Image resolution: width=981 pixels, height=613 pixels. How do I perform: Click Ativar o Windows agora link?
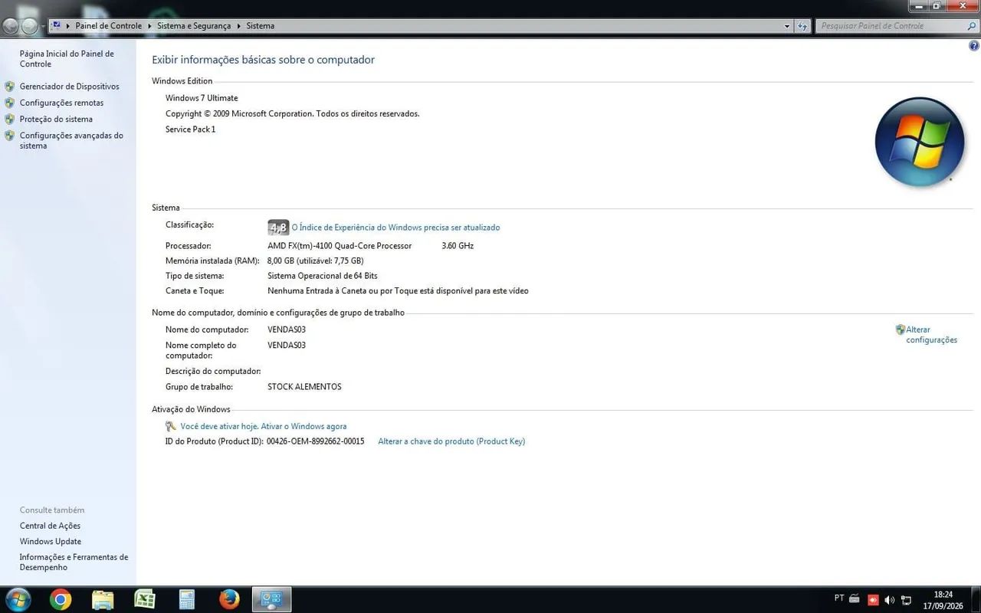[x=303, y=426]
